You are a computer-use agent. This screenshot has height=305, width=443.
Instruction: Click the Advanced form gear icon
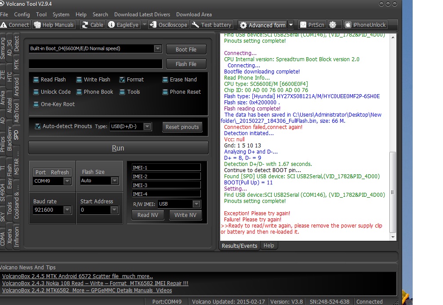[243, 25]
